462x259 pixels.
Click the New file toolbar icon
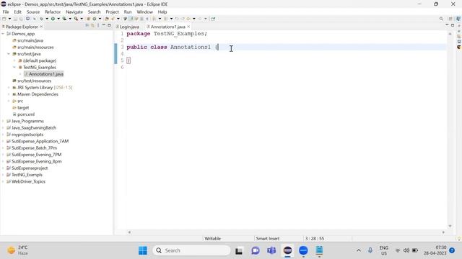(x=4, y=19)
